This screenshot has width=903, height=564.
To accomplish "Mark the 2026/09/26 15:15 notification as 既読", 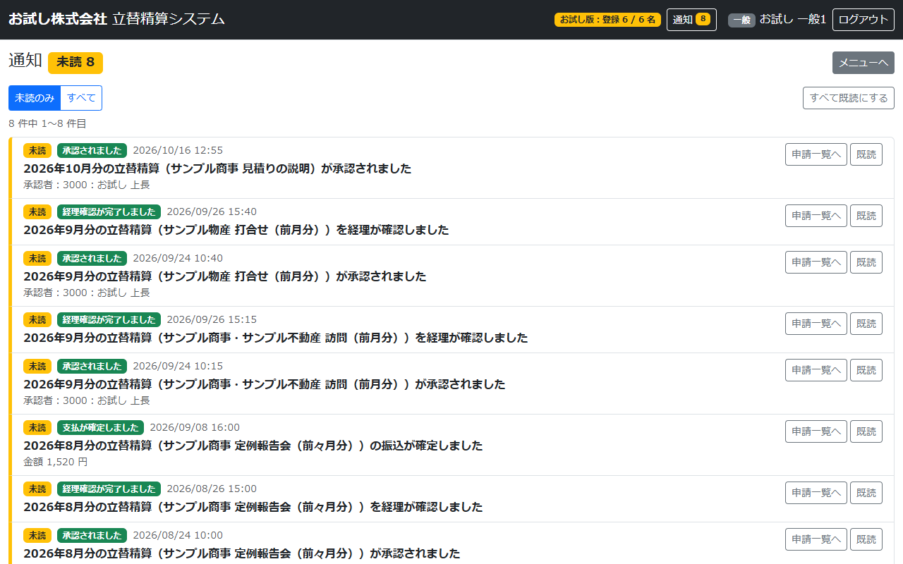I will pyautogui.click(x=866, y=324).
